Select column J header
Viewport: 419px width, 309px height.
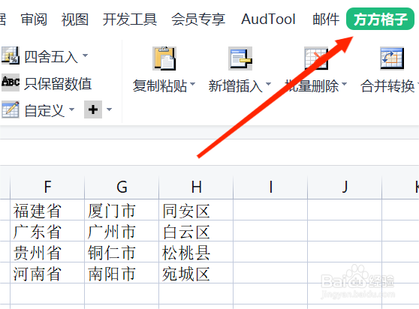point(345,187)
